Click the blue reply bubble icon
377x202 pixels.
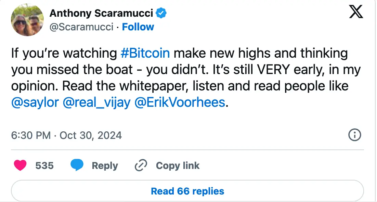[x=77, y=166]
